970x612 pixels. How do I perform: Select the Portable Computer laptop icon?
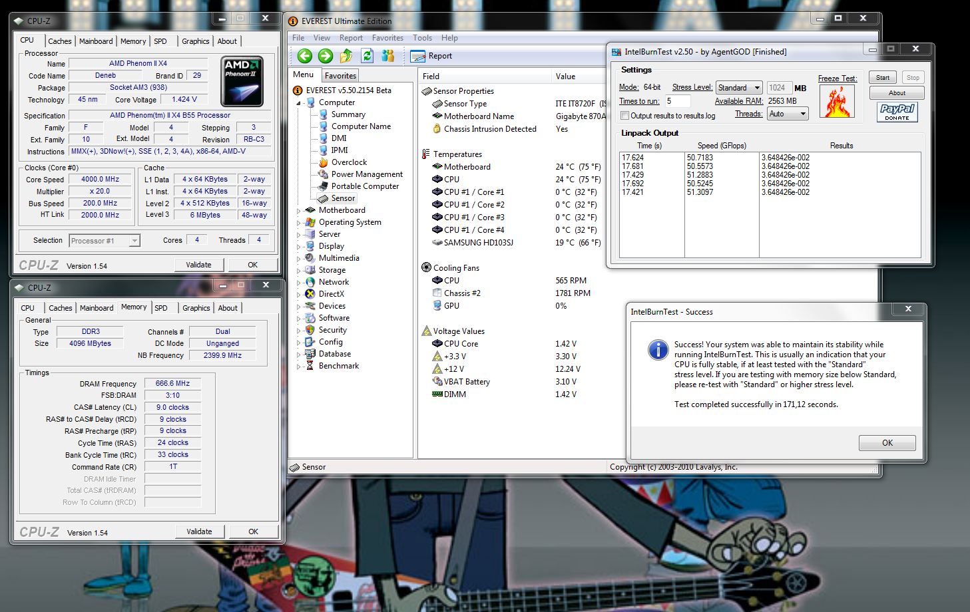(324, 186)
